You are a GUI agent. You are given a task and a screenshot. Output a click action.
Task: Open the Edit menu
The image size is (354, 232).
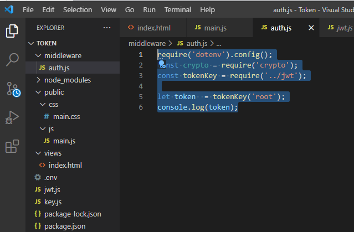coord(48,10)
